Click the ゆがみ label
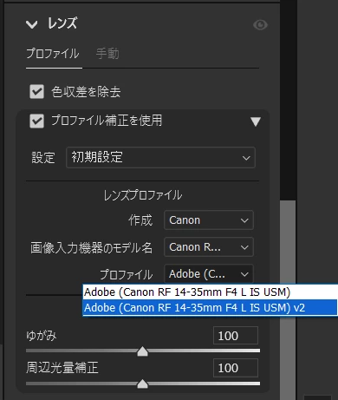Viewport: 338px width, 400px height. (42, 336)
